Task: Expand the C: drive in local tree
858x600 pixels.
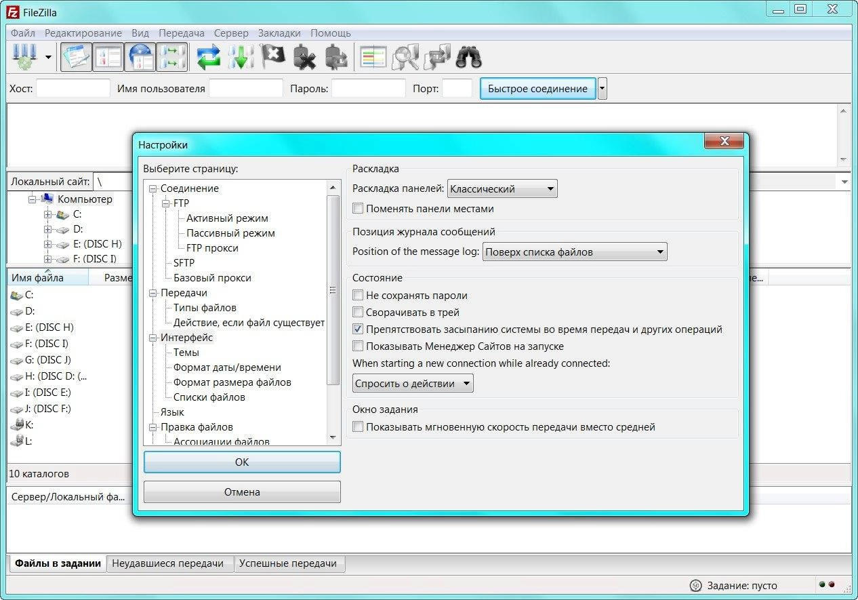Action: [47, 214]
